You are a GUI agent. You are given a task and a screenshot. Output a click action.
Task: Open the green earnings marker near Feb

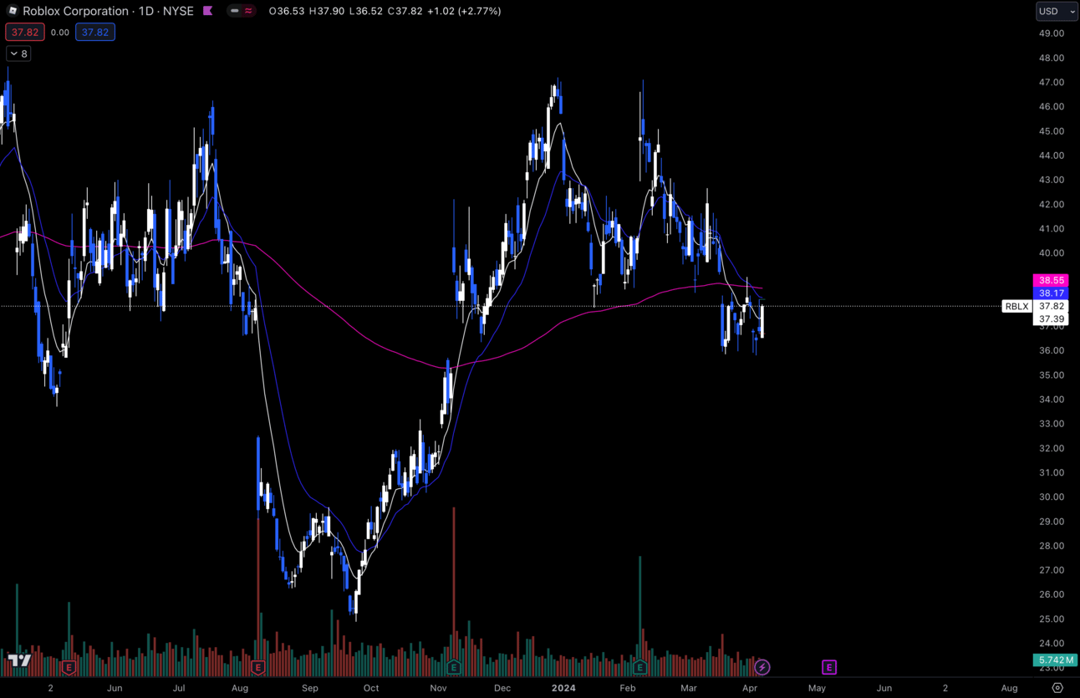point(639,667)
